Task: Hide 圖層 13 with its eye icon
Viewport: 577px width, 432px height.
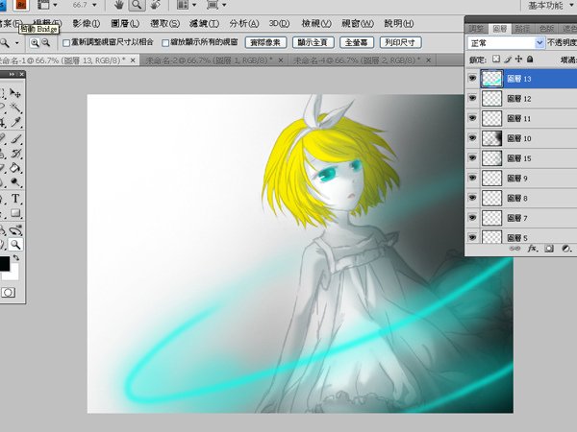Action: (472, 79)
